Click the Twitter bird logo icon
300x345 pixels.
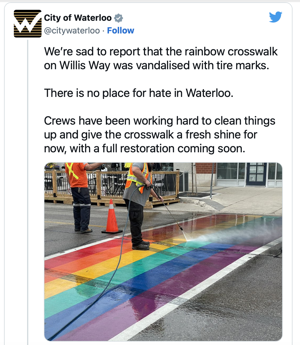pyautogui.click(x=275, y=17)
